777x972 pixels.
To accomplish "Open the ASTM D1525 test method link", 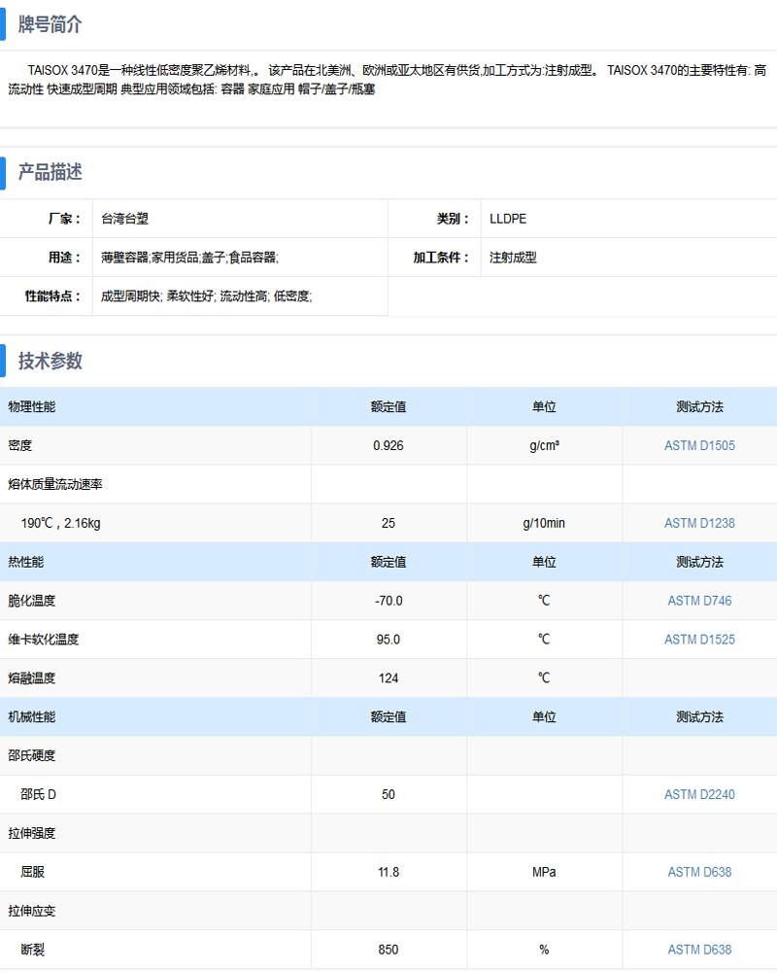I will [699, 640].
